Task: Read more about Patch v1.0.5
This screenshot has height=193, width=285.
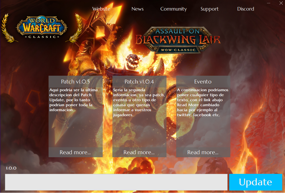Action: click(75, 152)
